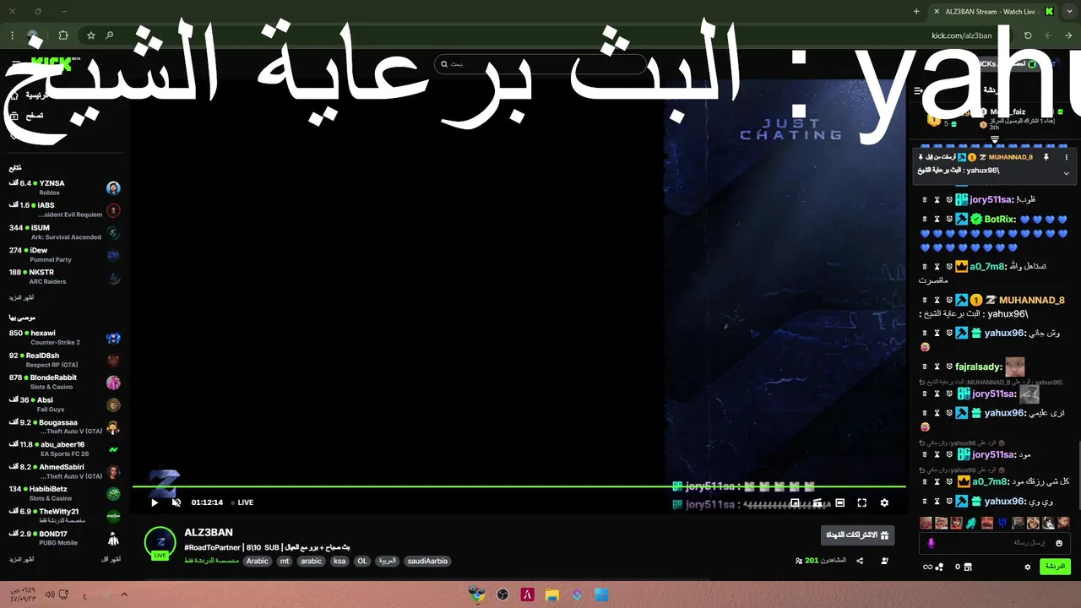The height and width of the screenshot is (608, 1081).
Task: Open ALZ3BAN channel name link
Action: click(x=209, y=532)
